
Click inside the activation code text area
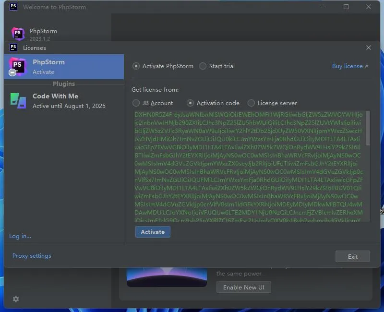(250, 166)
